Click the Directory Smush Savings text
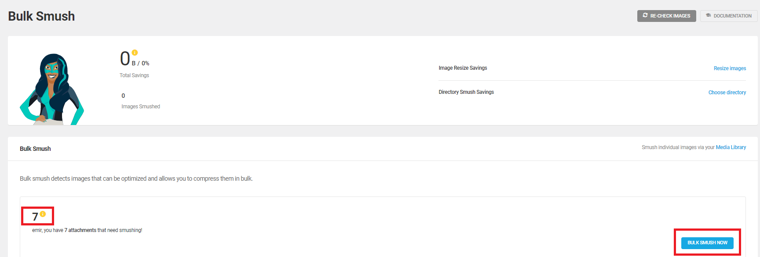This screenshot has height=257, width=760. (x=466, y=92)
